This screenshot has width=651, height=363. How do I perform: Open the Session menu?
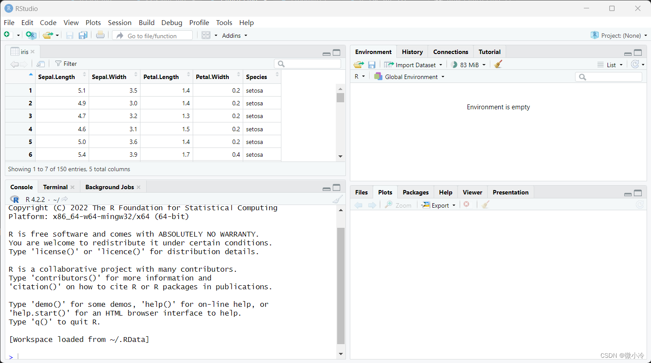coord(119,23)
